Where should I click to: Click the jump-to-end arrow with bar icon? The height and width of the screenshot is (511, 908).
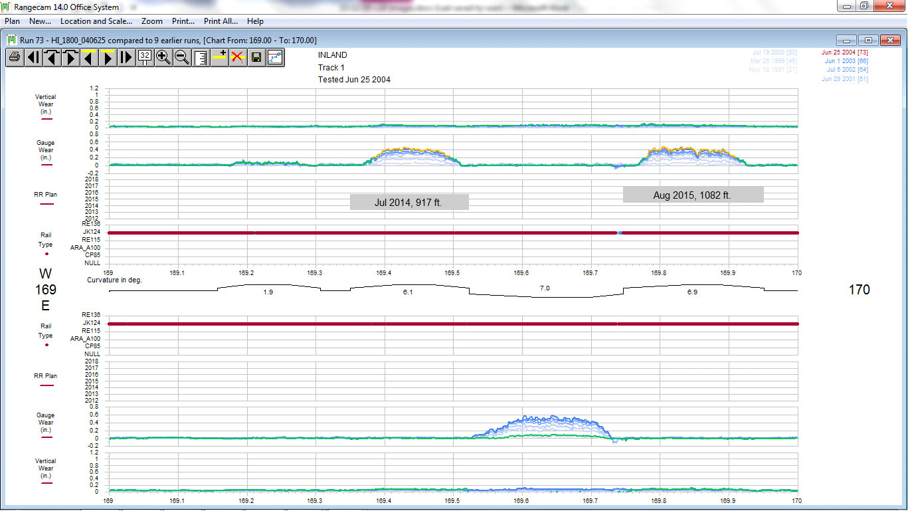(126, 57)
